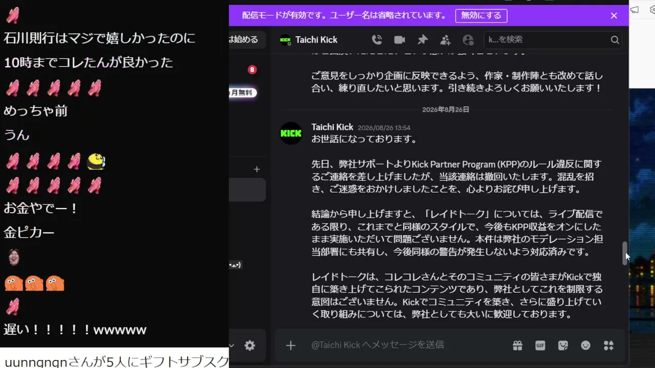Click the 2026/08/26 13:54 message timestamp

coord(384,128)
